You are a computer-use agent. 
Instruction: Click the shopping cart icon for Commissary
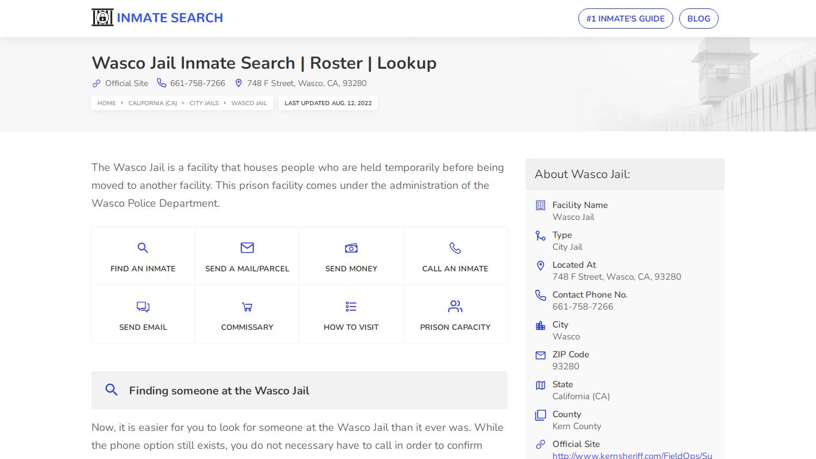point(247,307)
